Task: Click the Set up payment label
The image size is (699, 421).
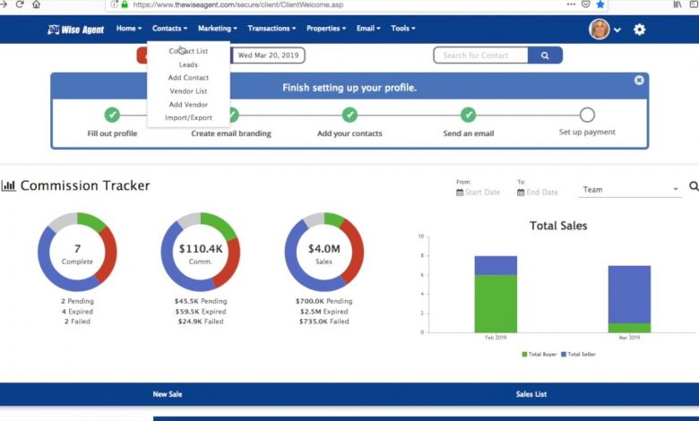Action: pyautogui.click(x=587, y=132)
